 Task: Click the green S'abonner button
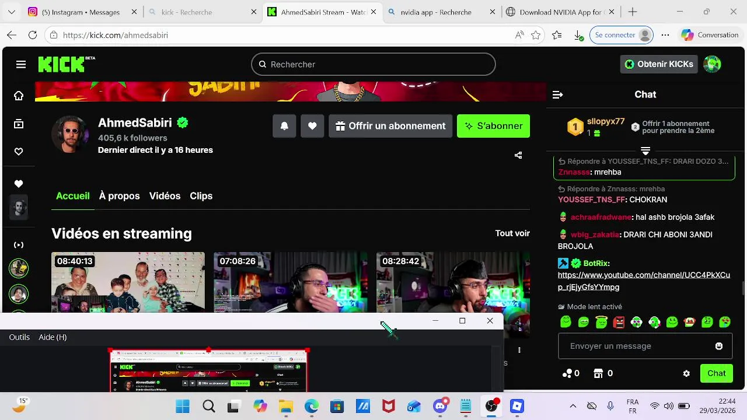(493, 126)
